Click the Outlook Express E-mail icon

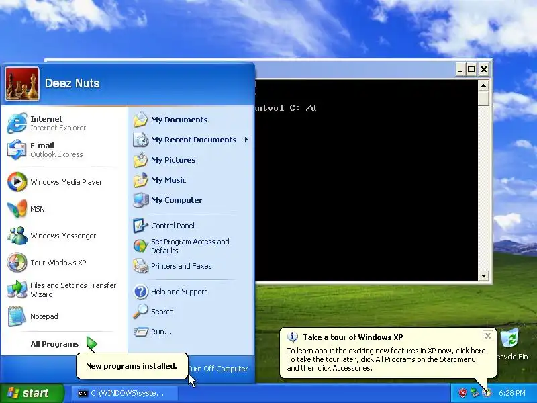point(17,150)
